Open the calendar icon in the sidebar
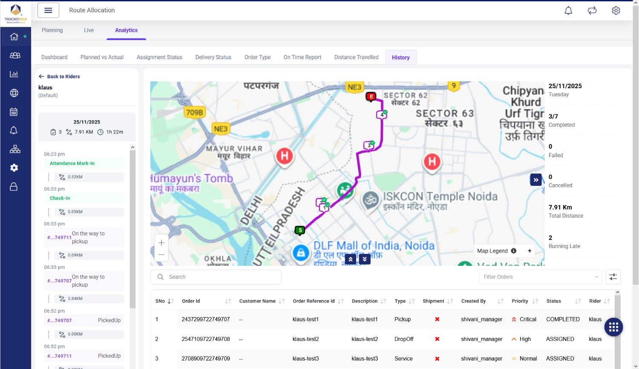Screen dimensions: 639x369 (x=14, y=111)
